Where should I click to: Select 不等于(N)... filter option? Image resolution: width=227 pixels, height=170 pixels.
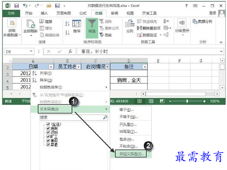131,117
